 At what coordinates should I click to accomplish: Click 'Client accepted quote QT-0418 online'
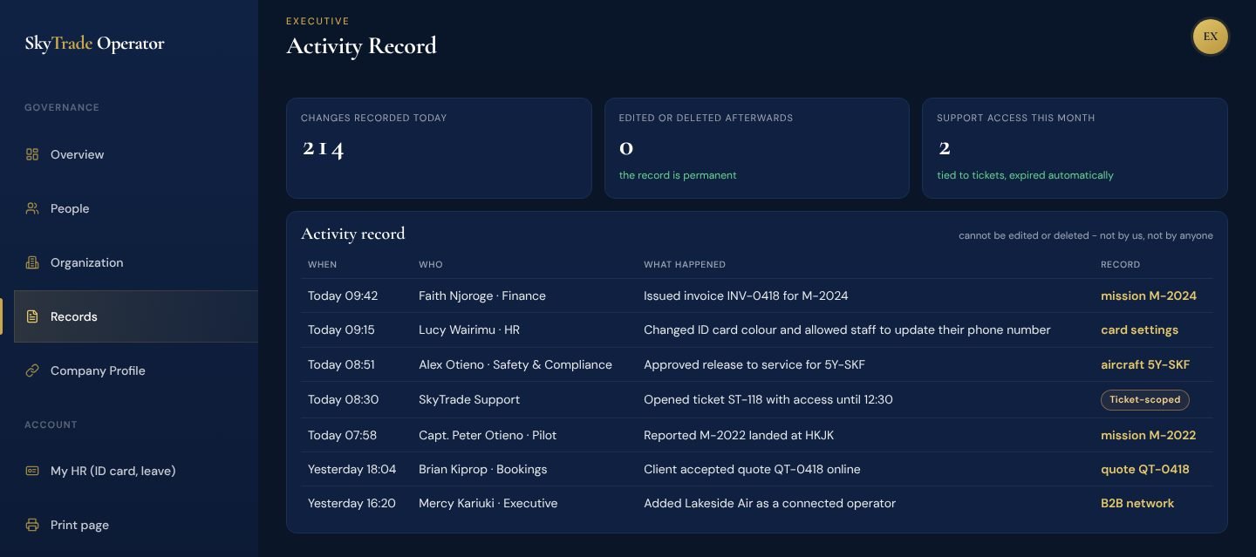[752, 469]
